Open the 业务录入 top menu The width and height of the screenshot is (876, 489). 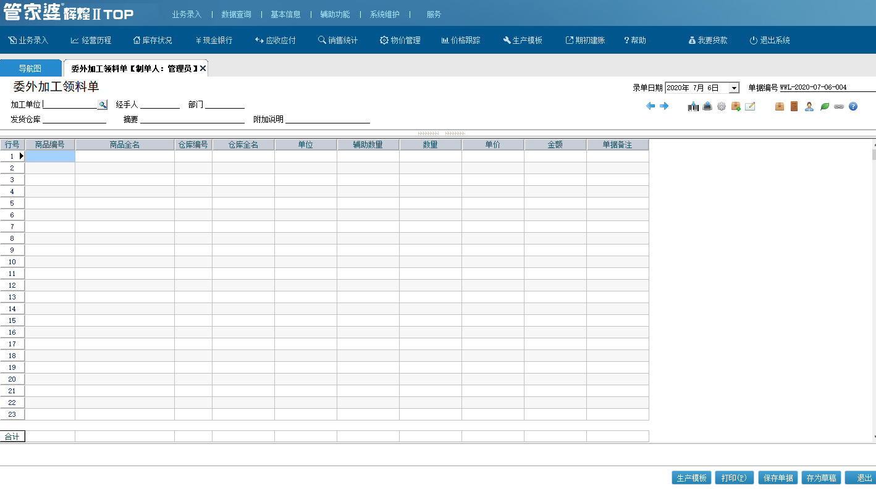click(x=187, y=14)
